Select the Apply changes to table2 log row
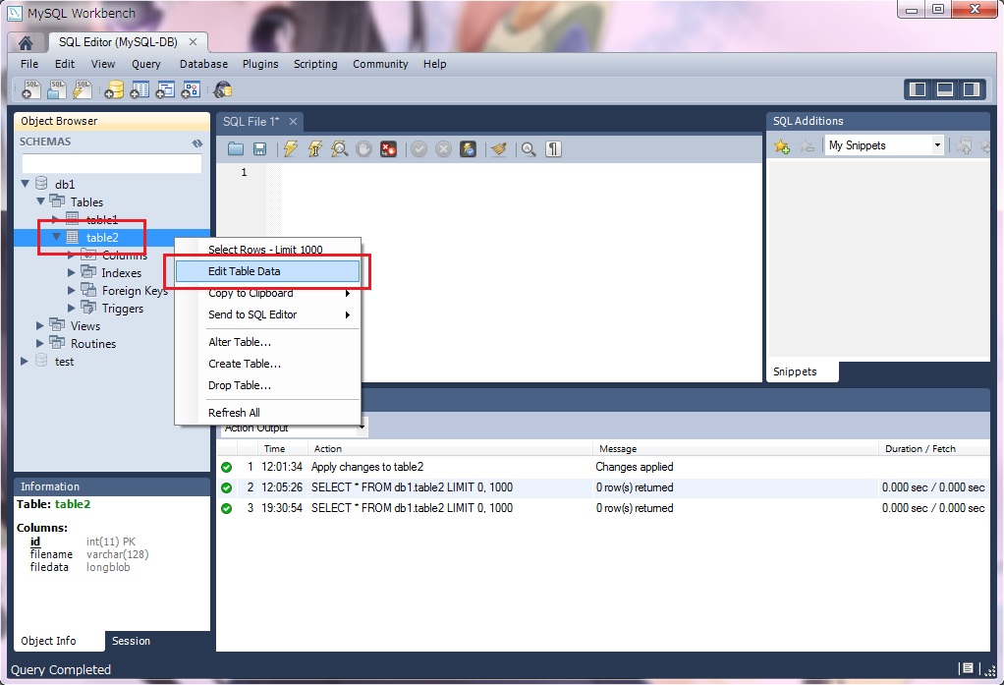Screen dimensions: 1004x685 tap(367, 467)
